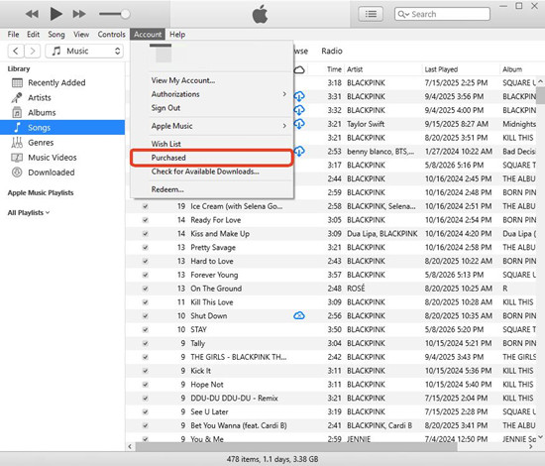Sort by the cloud status column
Viewport: 545px width, 466px height.
click(299, 69)
